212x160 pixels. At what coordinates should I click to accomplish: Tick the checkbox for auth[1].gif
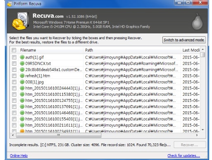pyautogui.click(x=14, y=57)
